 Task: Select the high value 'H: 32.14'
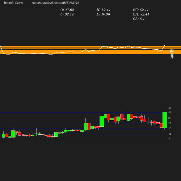point(104,10)
